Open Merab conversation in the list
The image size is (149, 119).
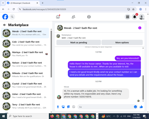click(x=25, y=33)
